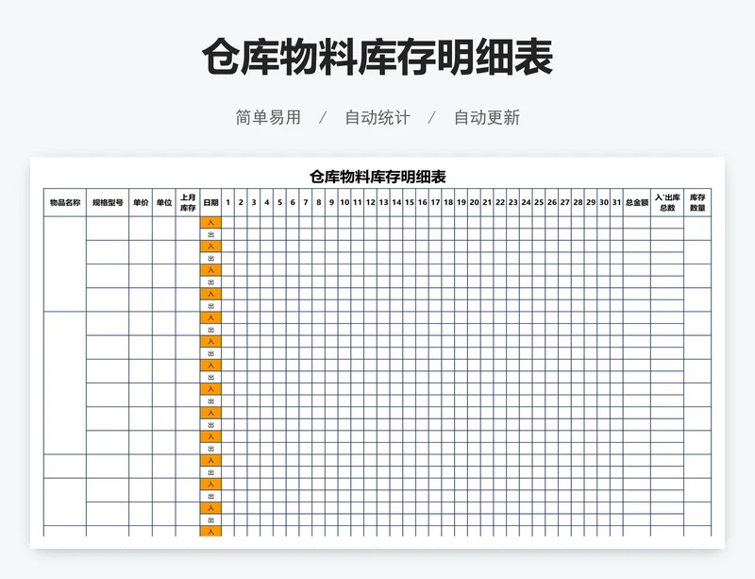Click the spreadsheet title 仓库物料库存明细表

coord(377,177)
